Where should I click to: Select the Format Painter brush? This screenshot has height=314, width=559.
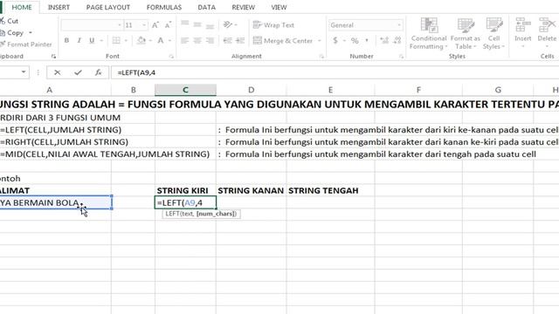[3, 44]
